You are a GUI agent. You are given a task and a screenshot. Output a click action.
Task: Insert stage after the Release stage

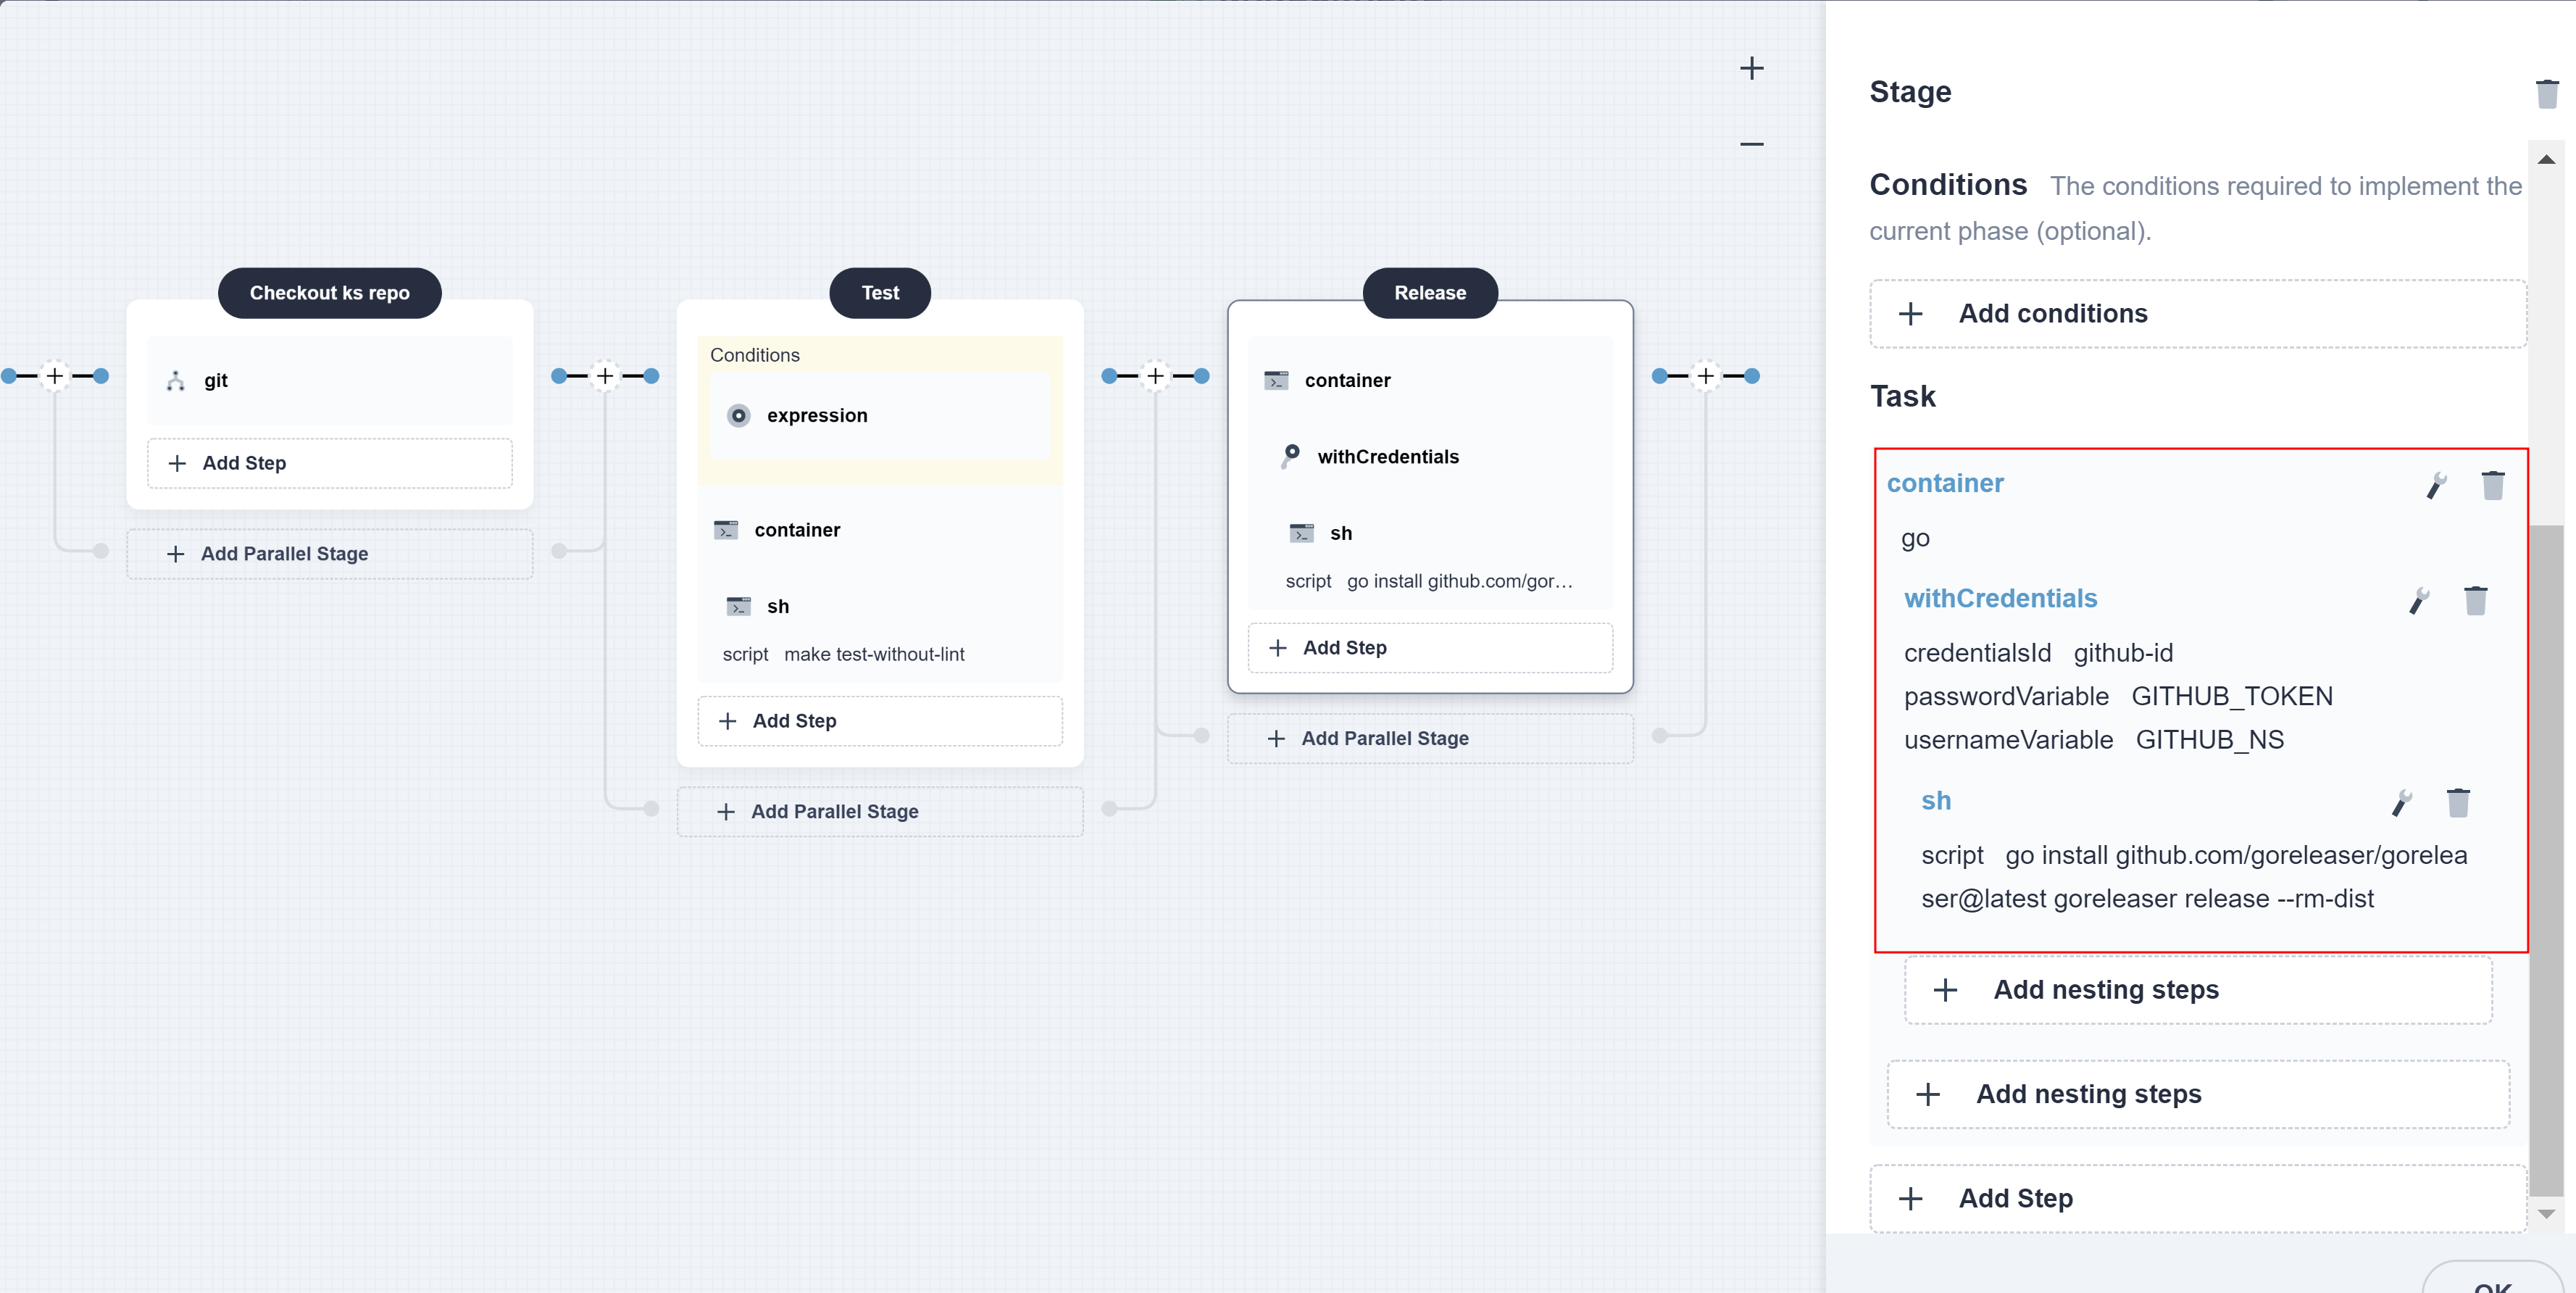click(1705, 376)
